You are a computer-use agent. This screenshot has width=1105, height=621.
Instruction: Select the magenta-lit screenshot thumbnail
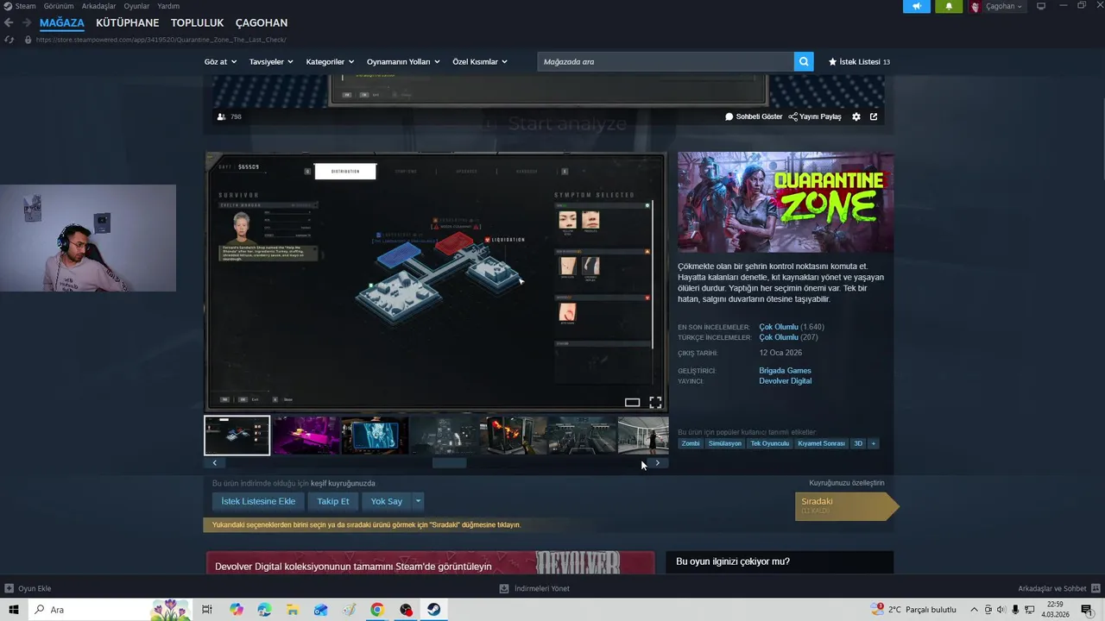coord(306,436)
